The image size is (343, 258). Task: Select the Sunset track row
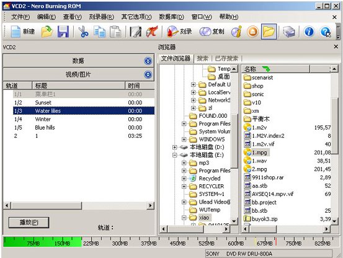(x=84, y=102)
